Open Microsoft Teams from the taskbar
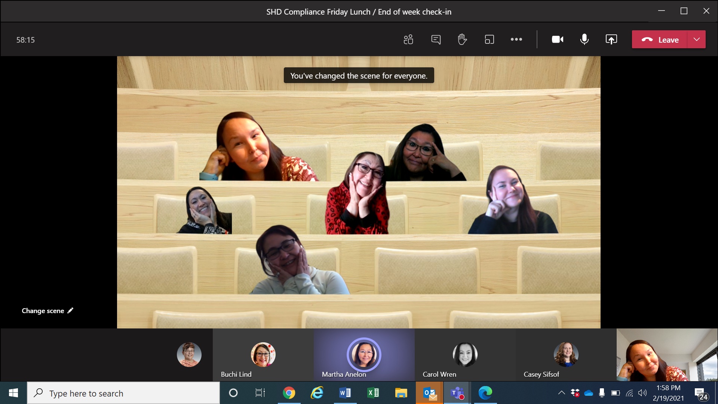 457,393
